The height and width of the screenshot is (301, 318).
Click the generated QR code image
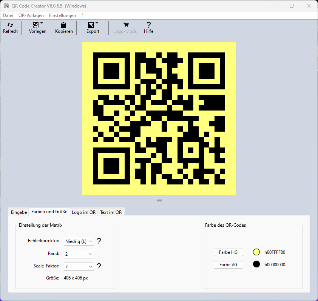[x=159, y=118]
